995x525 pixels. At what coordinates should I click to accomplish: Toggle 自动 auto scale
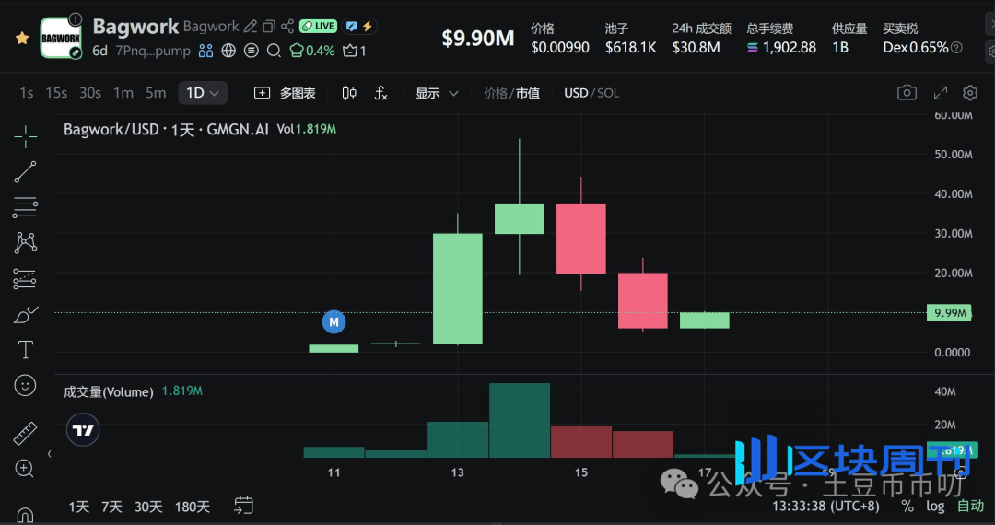(970, 507)
